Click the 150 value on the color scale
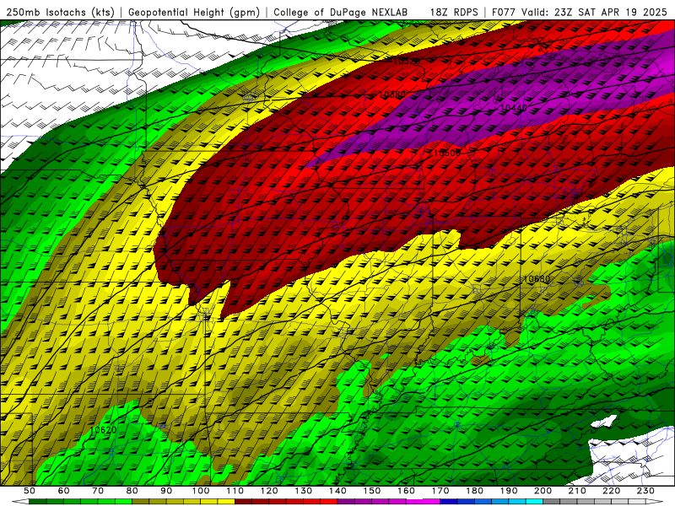This screenshot has width=675, height=506. tap(372, 491)
